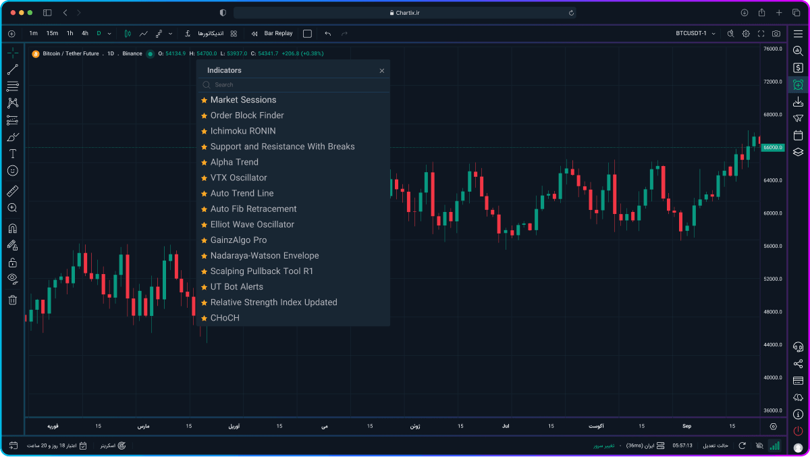This screenshot has width=810, height=457.
Task: Select candlestick chart type
Action: tap(128, 33)
